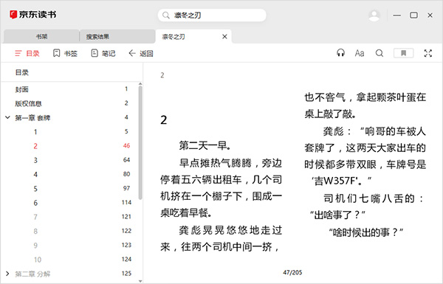
Task: Click the contents scrollbar up arrow
Action: coord(140,84)
